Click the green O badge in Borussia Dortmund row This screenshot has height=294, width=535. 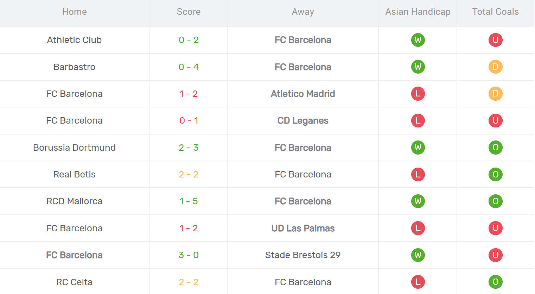495,148
